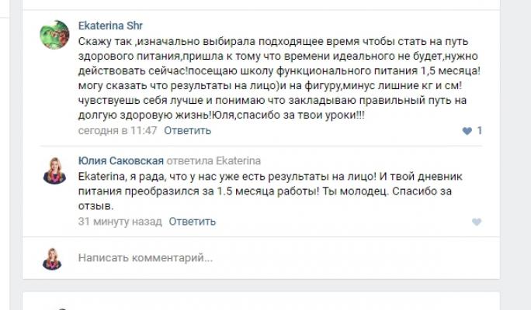Click the heart on Юлия Саковская's reply

pos(477,222)
